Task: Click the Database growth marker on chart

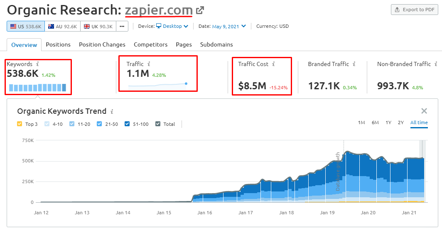Action: (338, 172)
